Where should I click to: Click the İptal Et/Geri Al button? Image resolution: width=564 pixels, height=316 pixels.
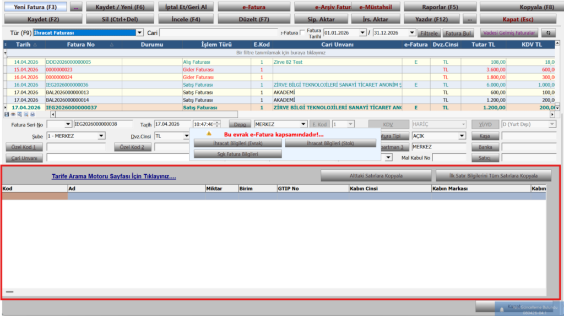click(x=186, y=7)
